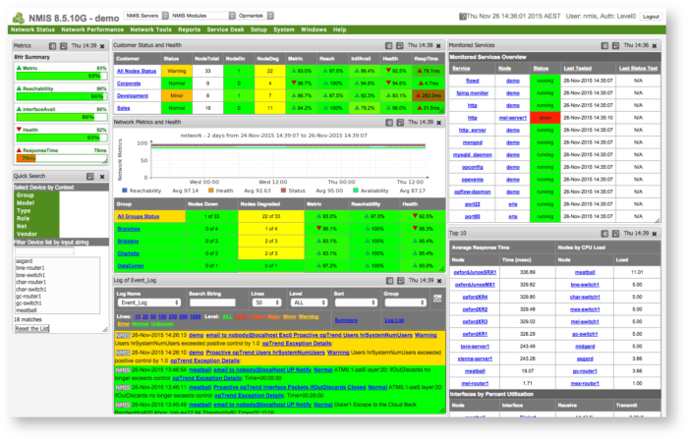The image size is (688, 439).
Task: Close the Monitored Services panel
Action: pos(655,45)
